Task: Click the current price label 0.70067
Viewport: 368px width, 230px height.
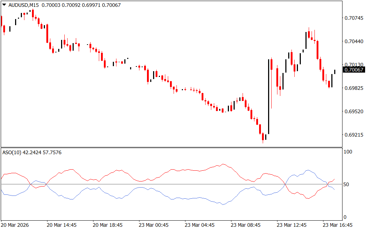Action: tap(354, 70)
